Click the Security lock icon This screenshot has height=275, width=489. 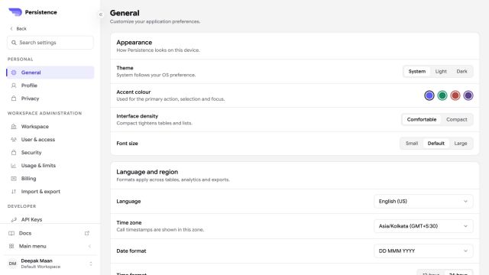[14, 153]
